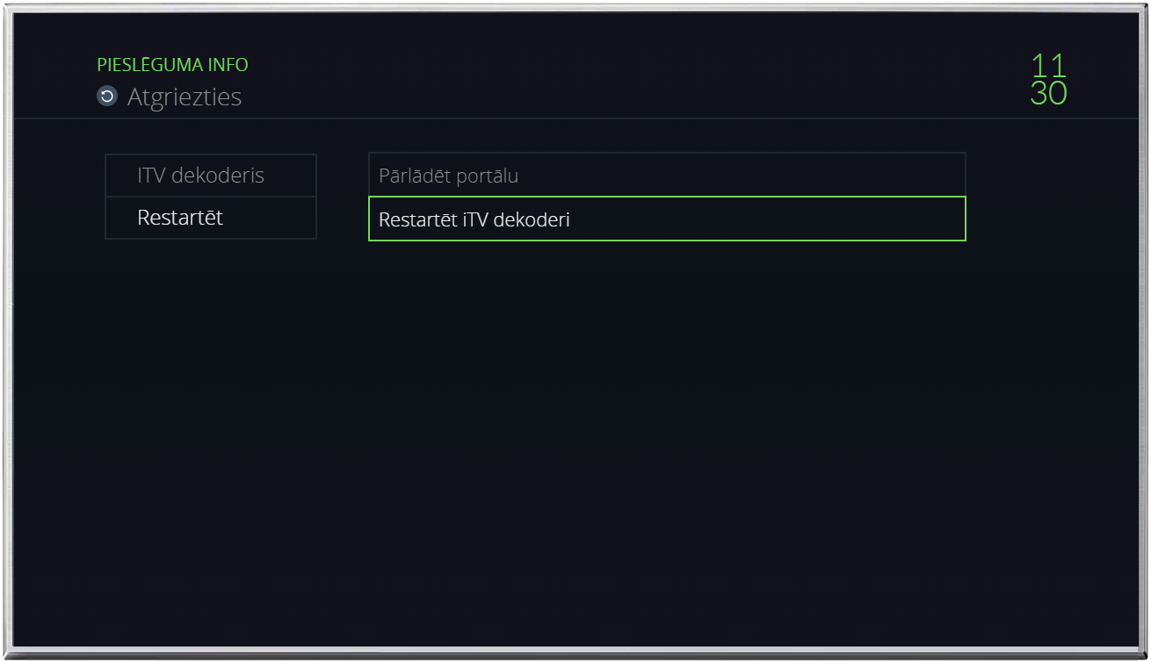Select the Atgriezties return label
Image resolution: width=1151 pixels, height=661 pixels.
(x=185, y=97)
